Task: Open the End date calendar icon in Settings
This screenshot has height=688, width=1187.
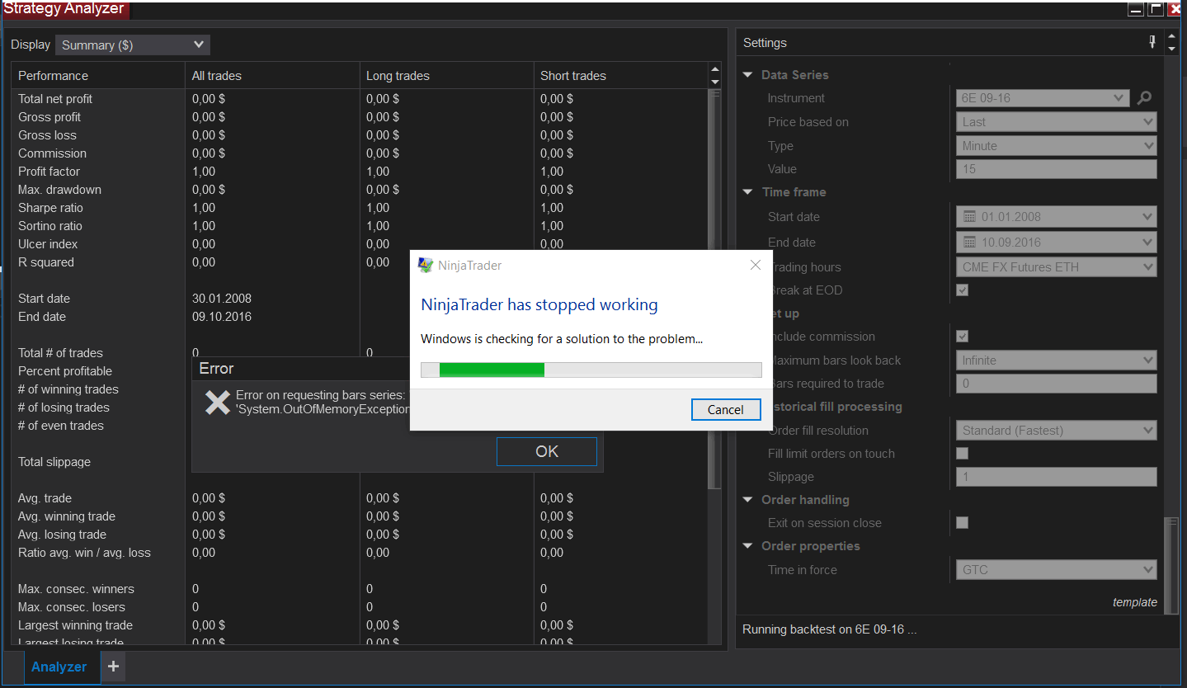Action: click(x=969, y=243)
